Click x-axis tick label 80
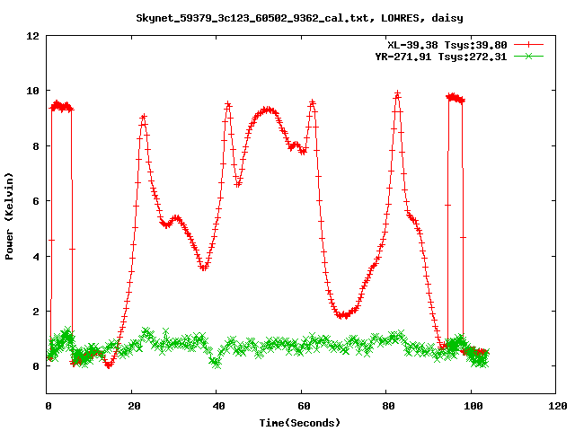Screen dimensions: 575x431 pyautogui.click(x=389, y=406)
